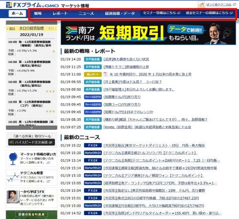Click the チャート badge beside 短期豪ドル/円

[93, 97]
